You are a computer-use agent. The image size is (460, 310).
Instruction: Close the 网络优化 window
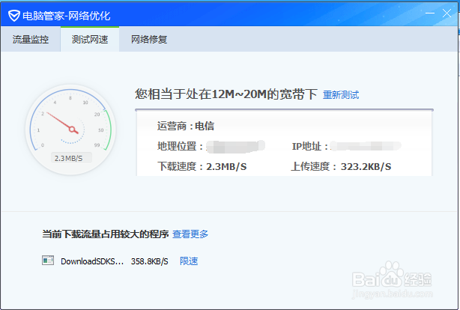click(x=447, y=13)
